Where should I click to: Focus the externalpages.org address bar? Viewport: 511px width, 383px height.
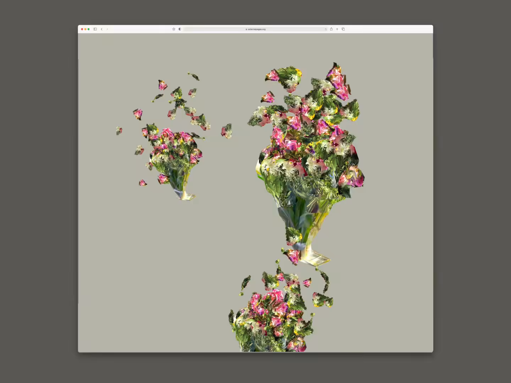tap(255, 29)
